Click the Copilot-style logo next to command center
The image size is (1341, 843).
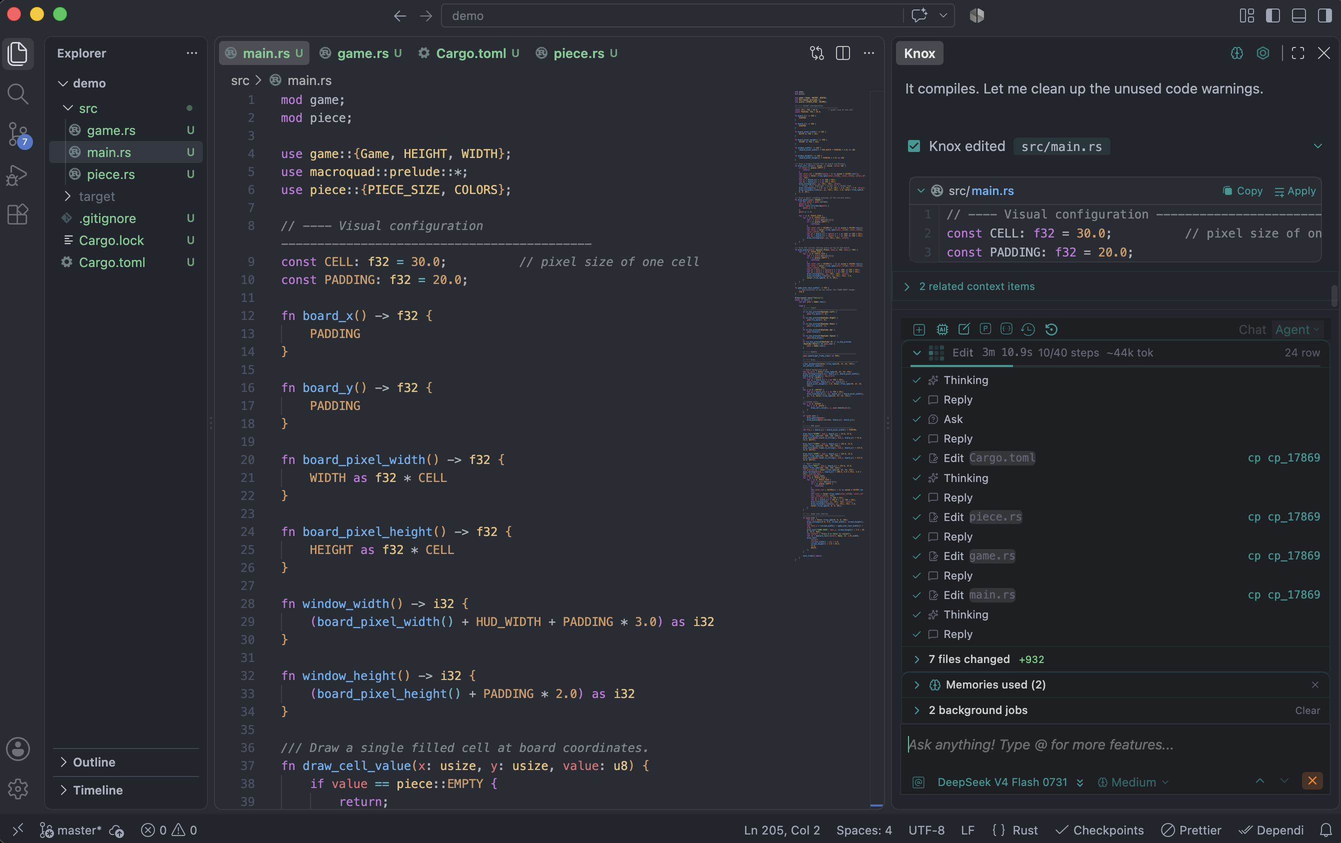pyautogui.click(x=977, y=15)
